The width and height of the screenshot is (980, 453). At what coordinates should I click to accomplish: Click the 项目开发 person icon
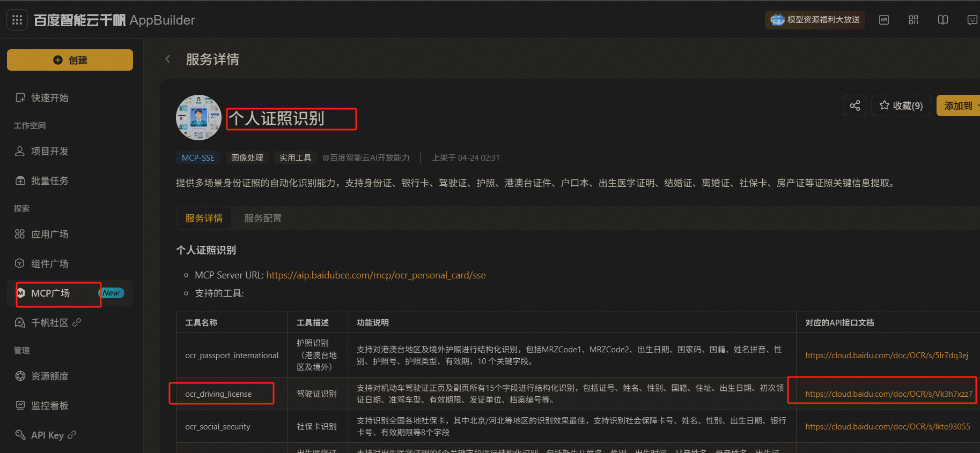coord(20,151)
